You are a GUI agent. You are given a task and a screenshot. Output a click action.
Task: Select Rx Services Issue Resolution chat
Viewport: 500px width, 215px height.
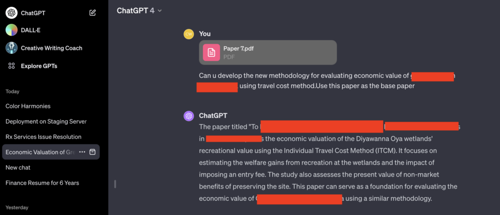click(43, 137)
